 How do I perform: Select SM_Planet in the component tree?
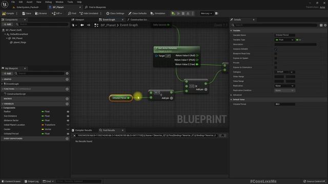pos(17,38)
